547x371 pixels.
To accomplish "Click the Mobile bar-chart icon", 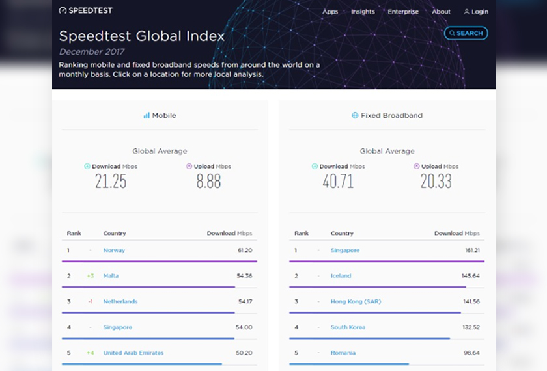I will [x=147, y=115].
